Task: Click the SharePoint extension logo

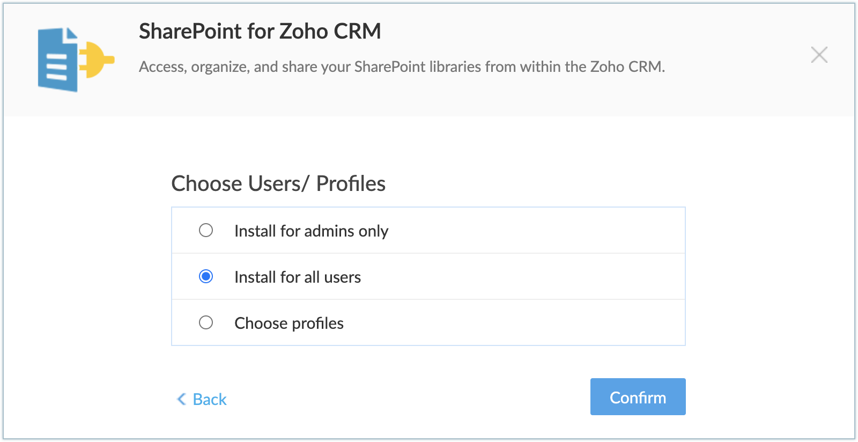Action: pos(75,60)
